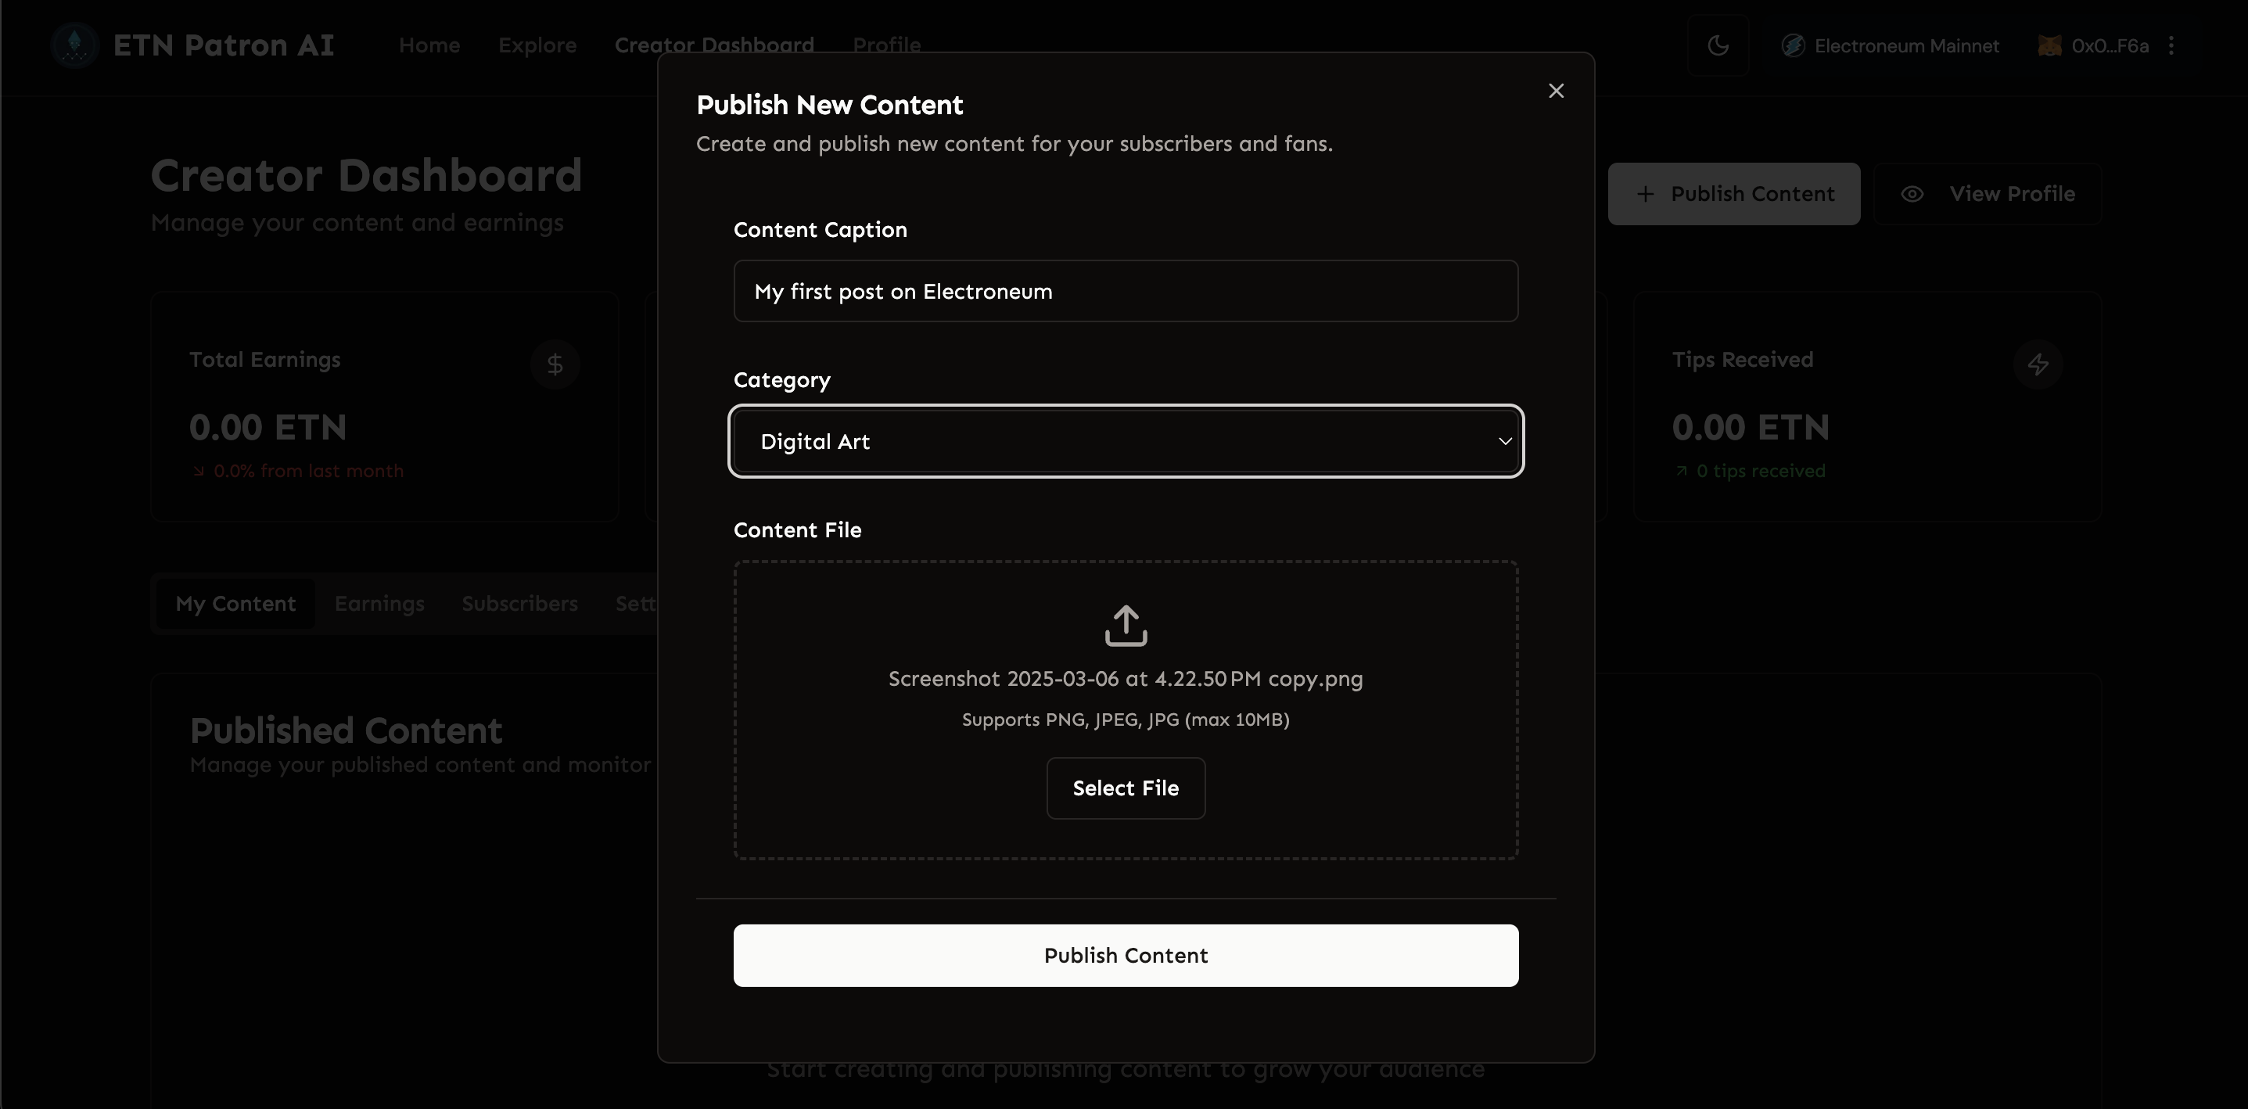
Task: Click the white Publish Content submit button
Action: [x=1125, y=956]
